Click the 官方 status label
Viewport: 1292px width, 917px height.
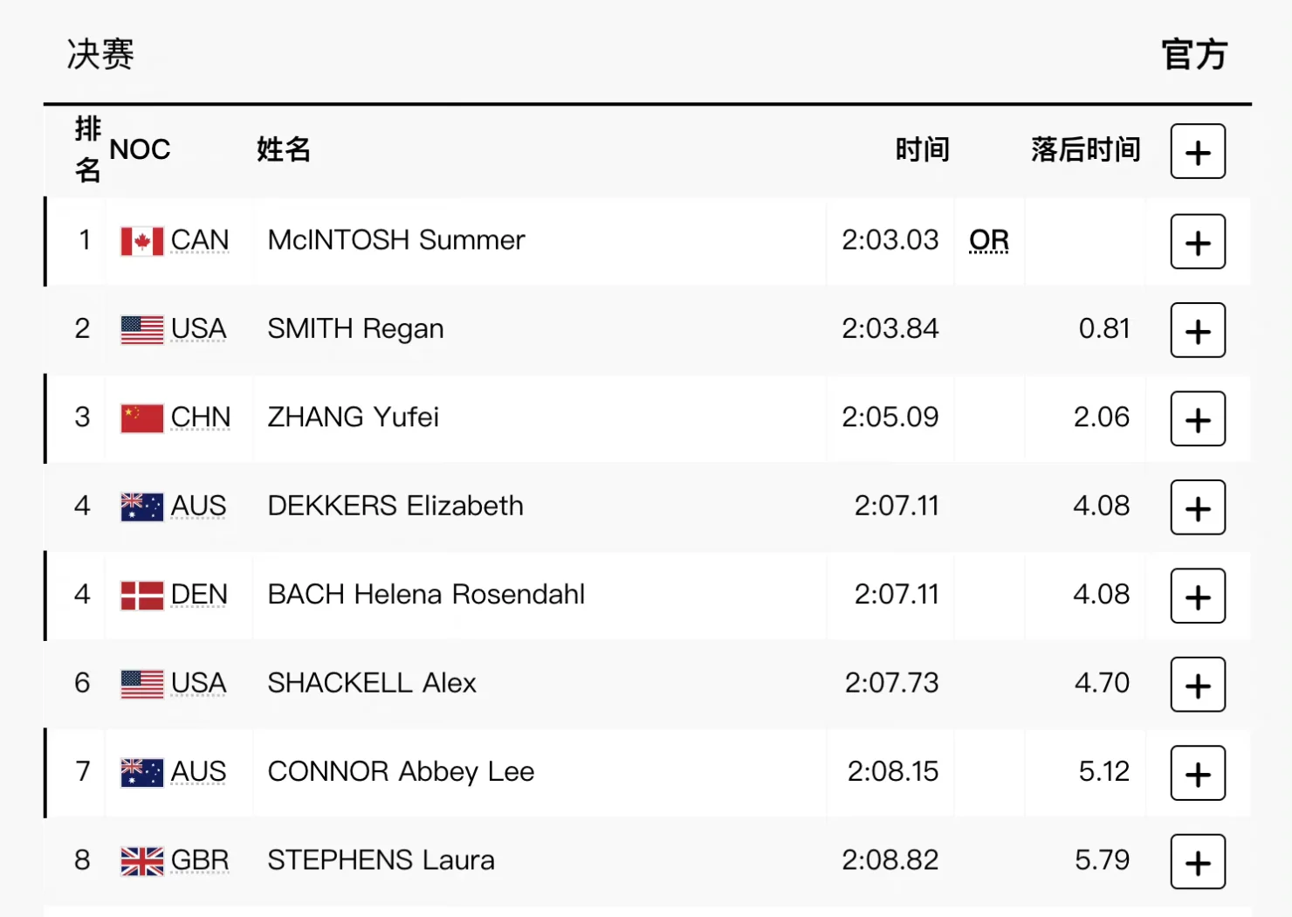coord(1194,54)
